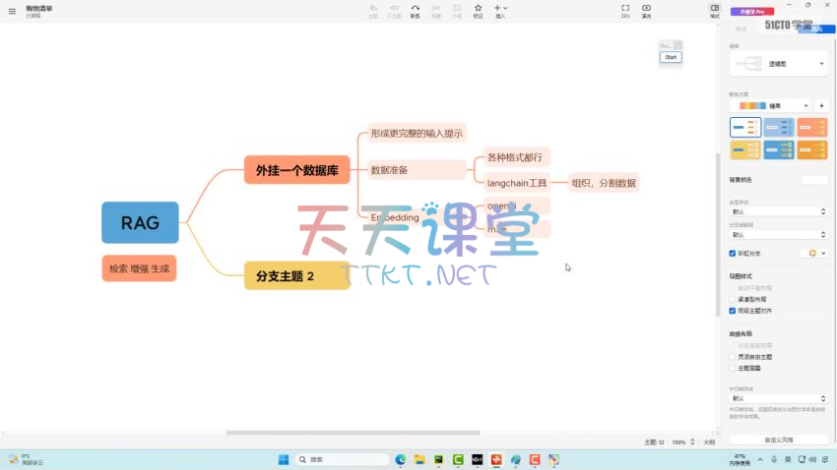Start 演示 presentation mode
The image size is (837, 470).
(x=646, y=9)
